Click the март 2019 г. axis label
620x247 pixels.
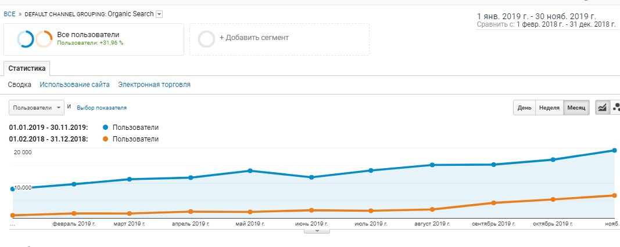tap(130, 224)
